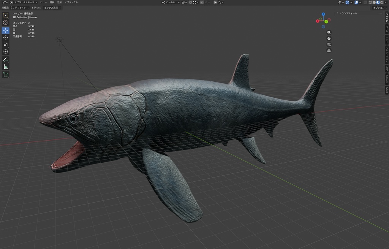Toggle proportional editing
The height and width of the screenshot is (249, 389).
coord(202,3)
